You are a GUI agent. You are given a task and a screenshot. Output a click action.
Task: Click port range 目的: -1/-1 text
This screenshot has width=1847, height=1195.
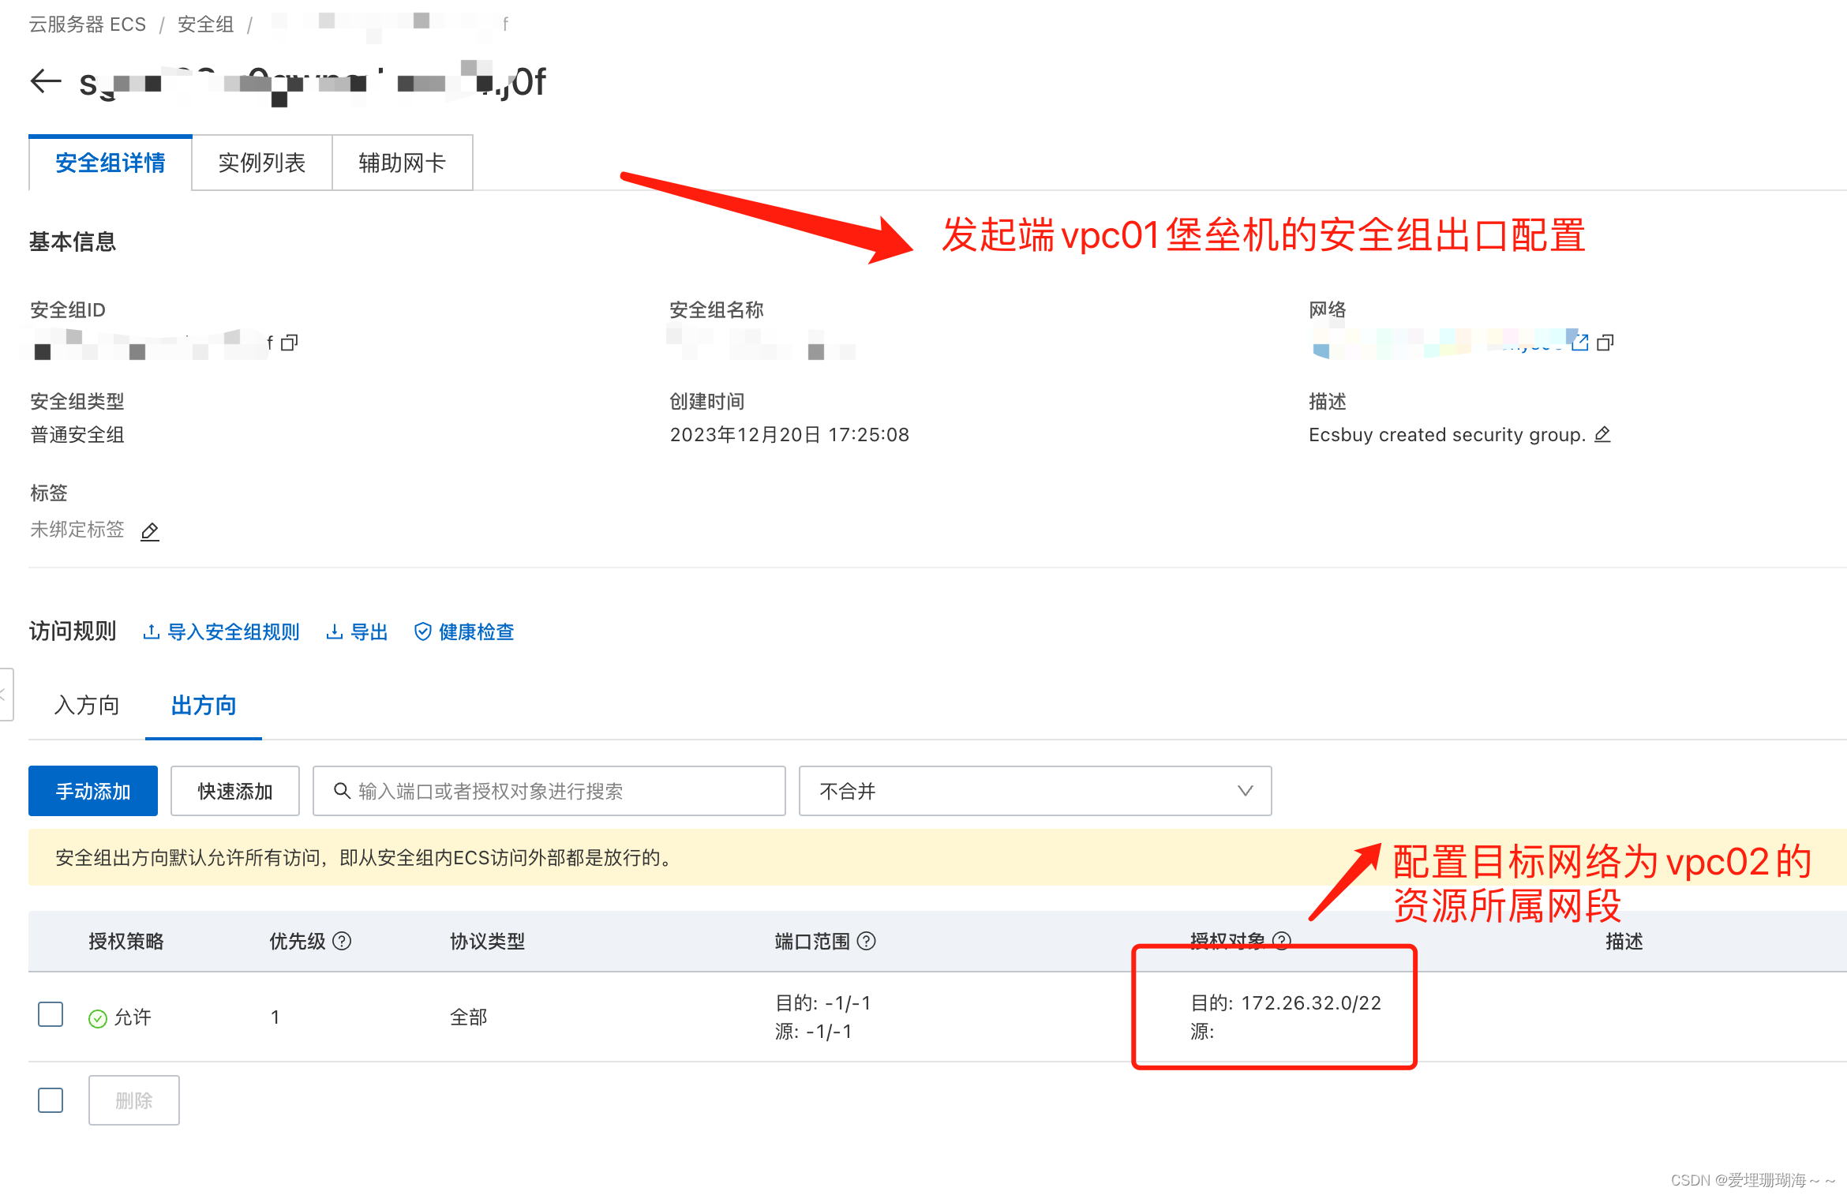click(x=823, y=1003)
